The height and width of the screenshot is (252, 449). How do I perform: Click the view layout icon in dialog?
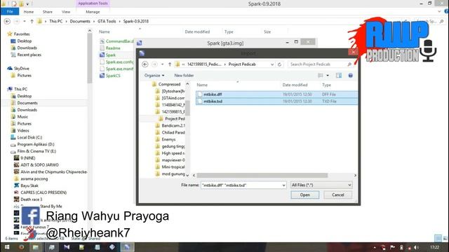(321, 76)
